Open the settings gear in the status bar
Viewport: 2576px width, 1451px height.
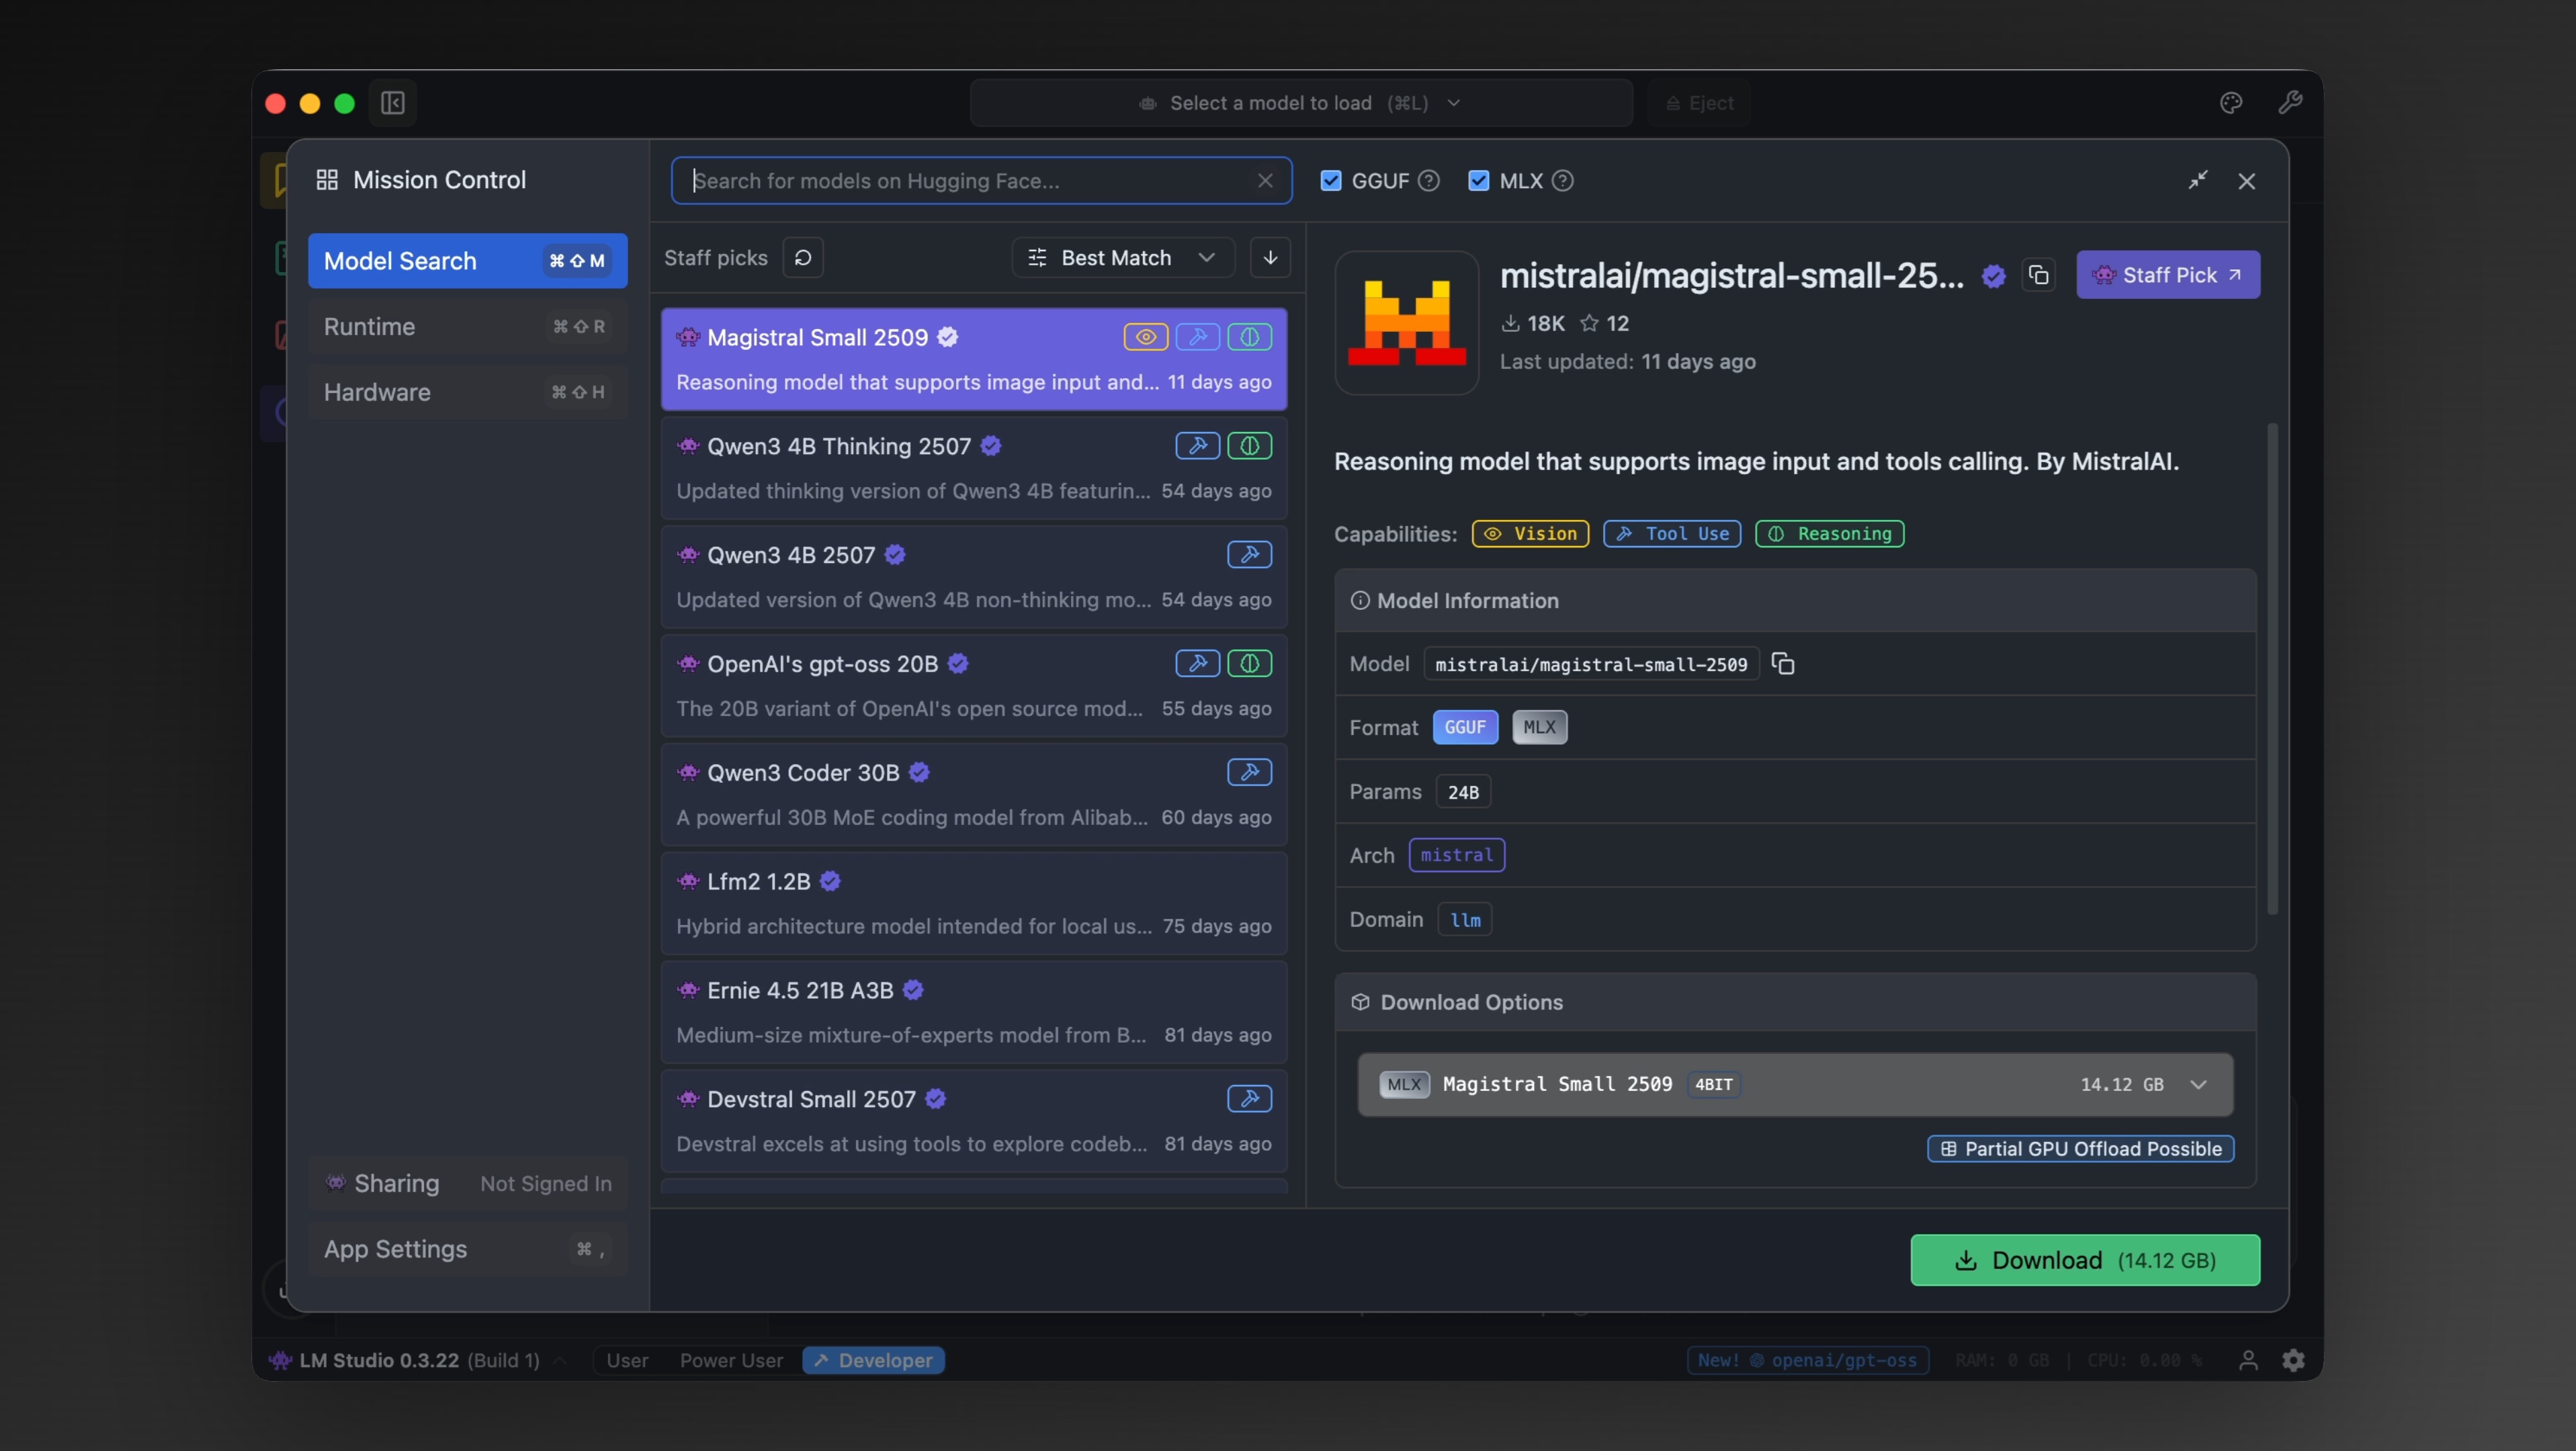click(2293, 1360)
